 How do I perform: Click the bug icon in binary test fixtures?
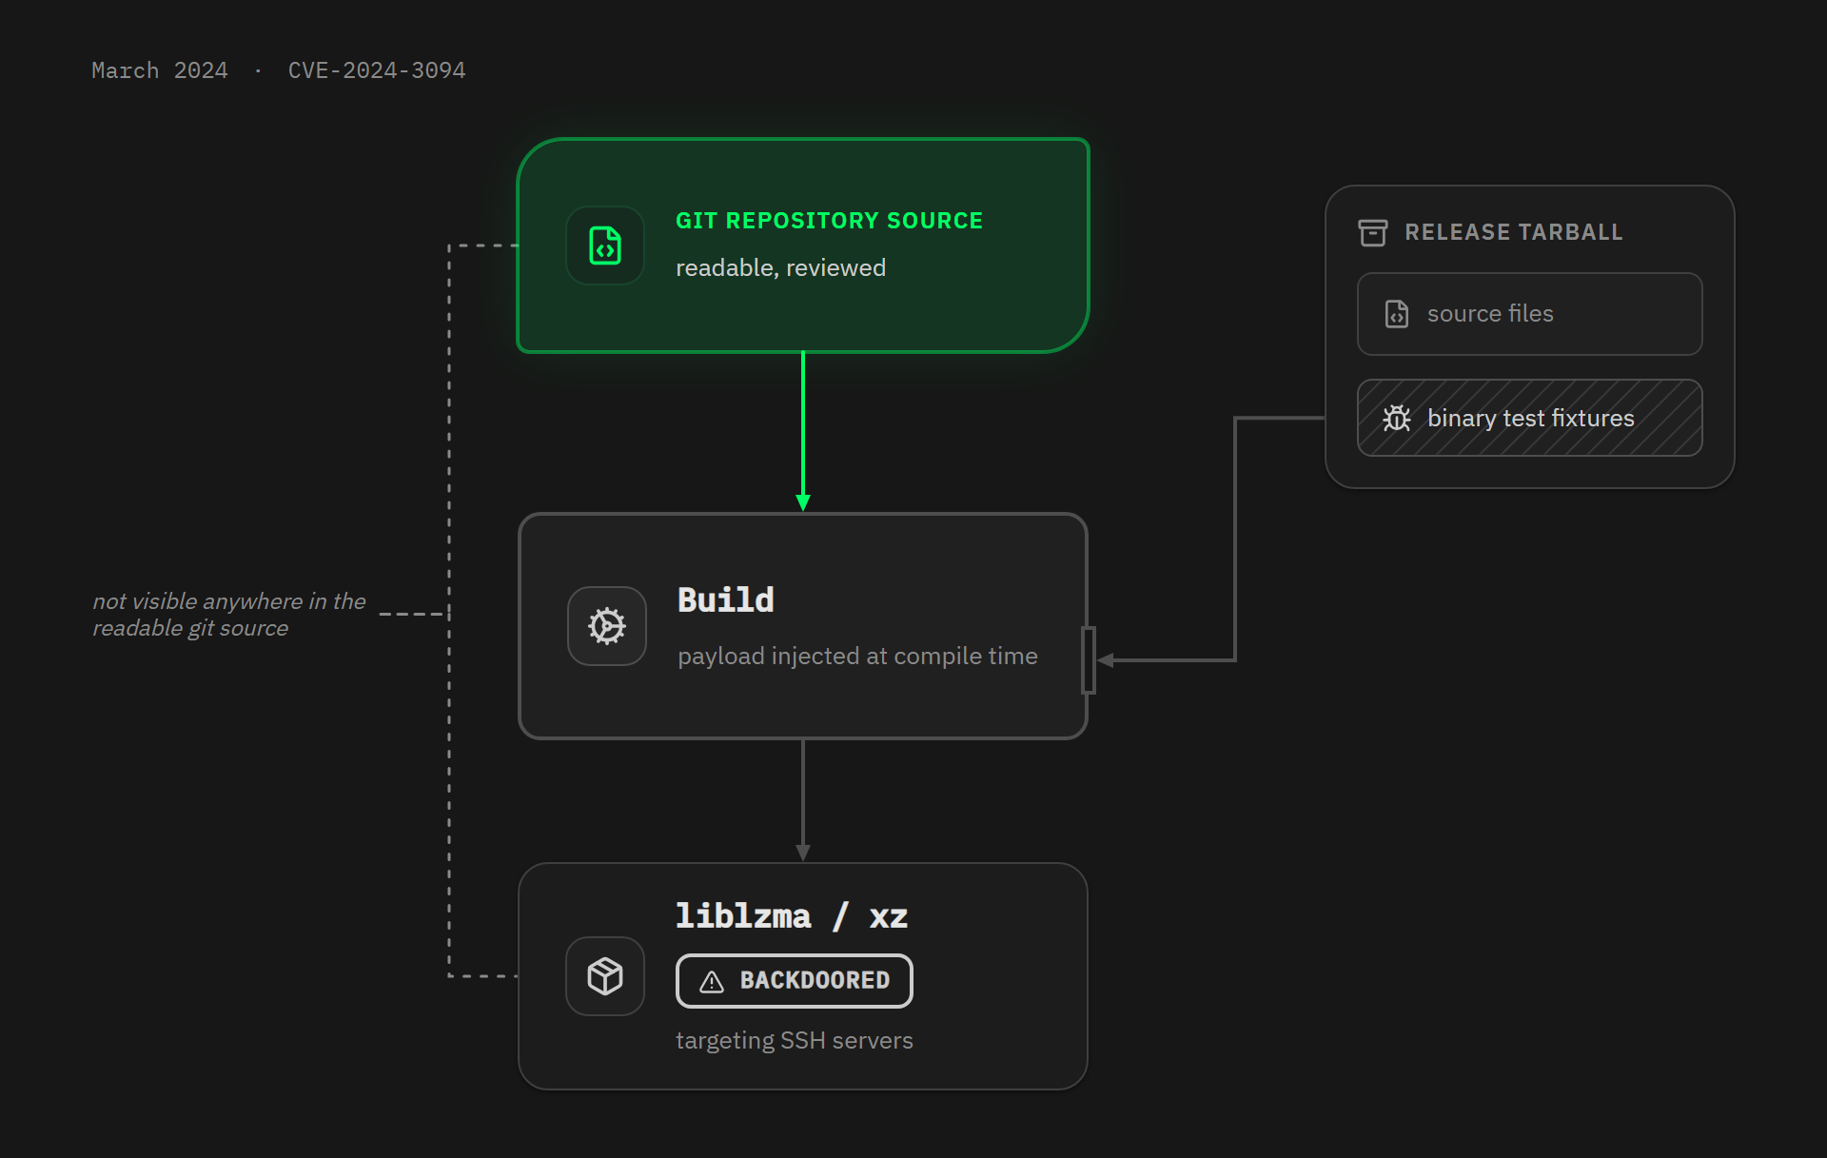pos(1397,418)
